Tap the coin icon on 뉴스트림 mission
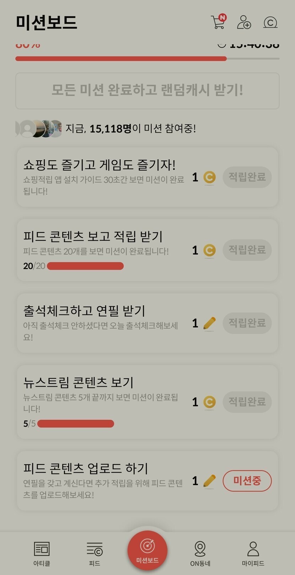This screenshot has height=575, width=295. [x=209, y=402]
